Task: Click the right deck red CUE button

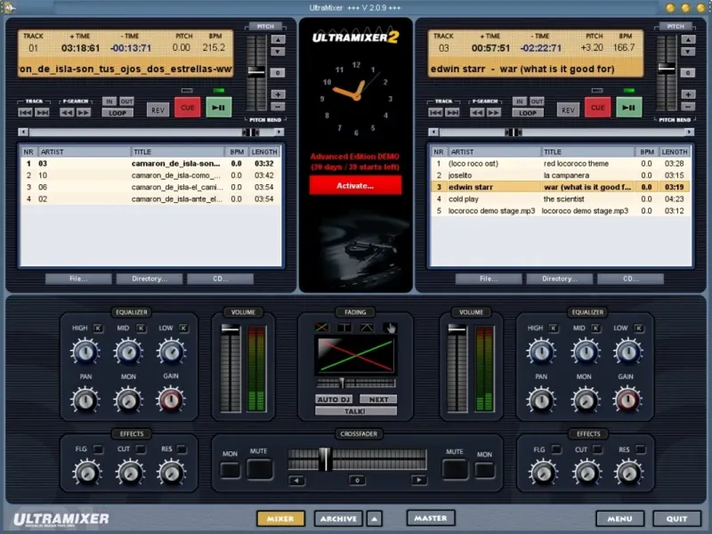Action: click(x=597, y=108)
